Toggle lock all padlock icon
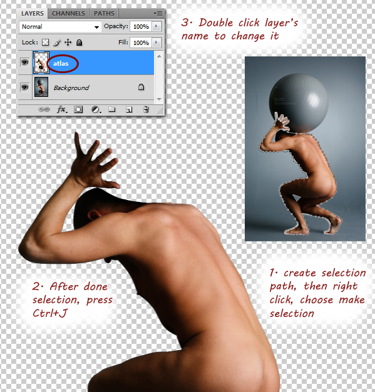Image resolution: width=375 pixels, height=392 pixels. coord(79,43)
